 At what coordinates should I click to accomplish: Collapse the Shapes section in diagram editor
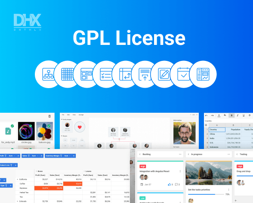pos(62,136)
